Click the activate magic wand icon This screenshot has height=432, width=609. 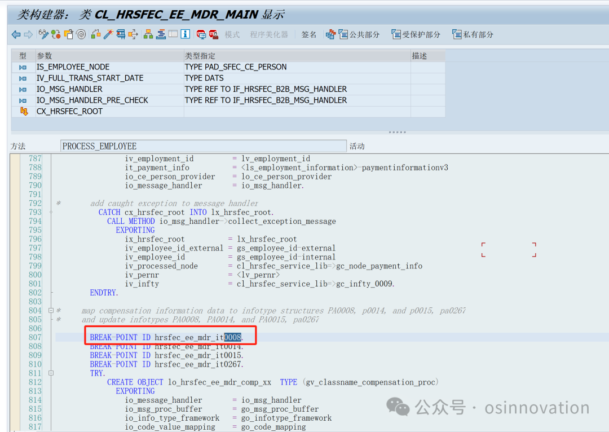tap(109, 34)
